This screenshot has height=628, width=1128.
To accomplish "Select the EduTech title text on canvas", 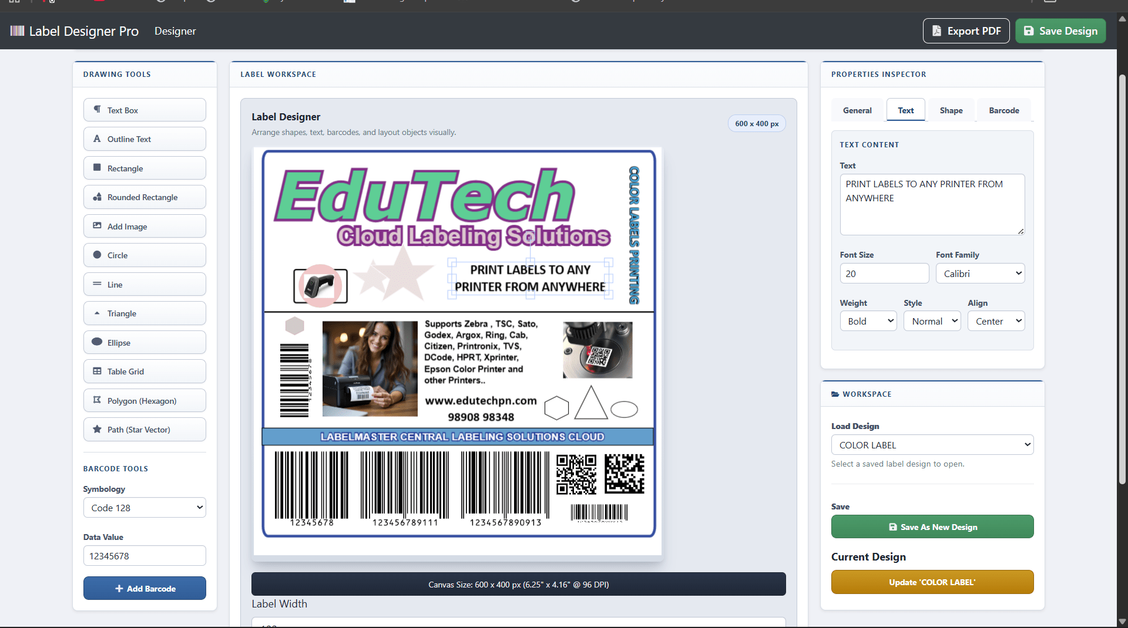I will click(x=425, y=195).
